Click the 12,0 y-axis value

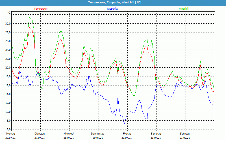pyautogui.click(x=8, y=103)
